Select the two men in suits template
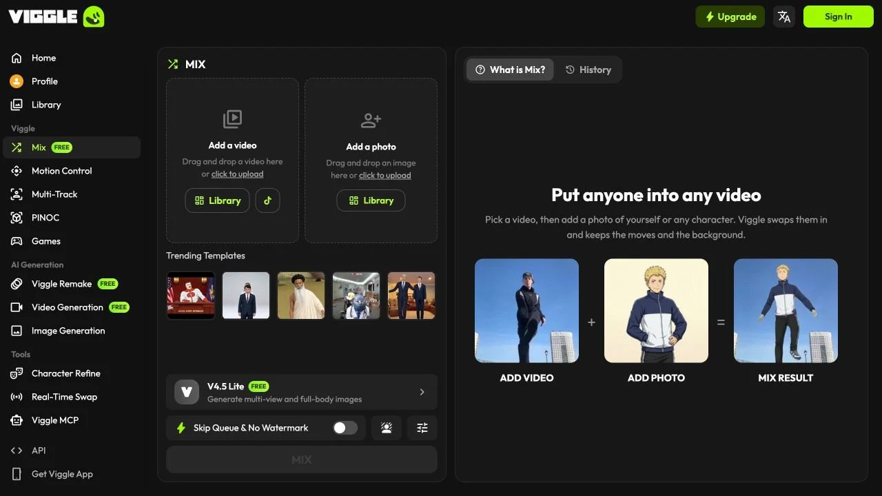This screenshot has height=496, width=882. [x=411, y=296]
